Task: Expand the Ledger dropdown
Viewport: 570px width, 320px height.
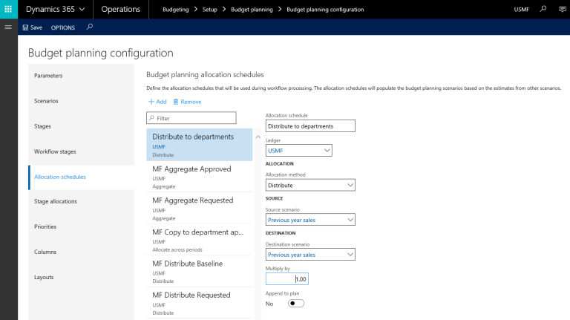Action: click(x=327, y=151)
